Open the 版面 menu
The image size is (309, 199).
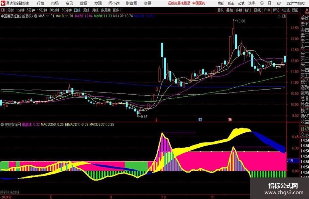point(231,3)
